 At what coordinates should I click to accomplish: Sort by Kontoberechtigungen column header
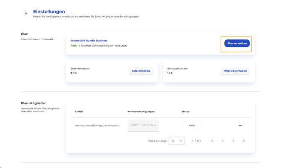coord(141,111)
